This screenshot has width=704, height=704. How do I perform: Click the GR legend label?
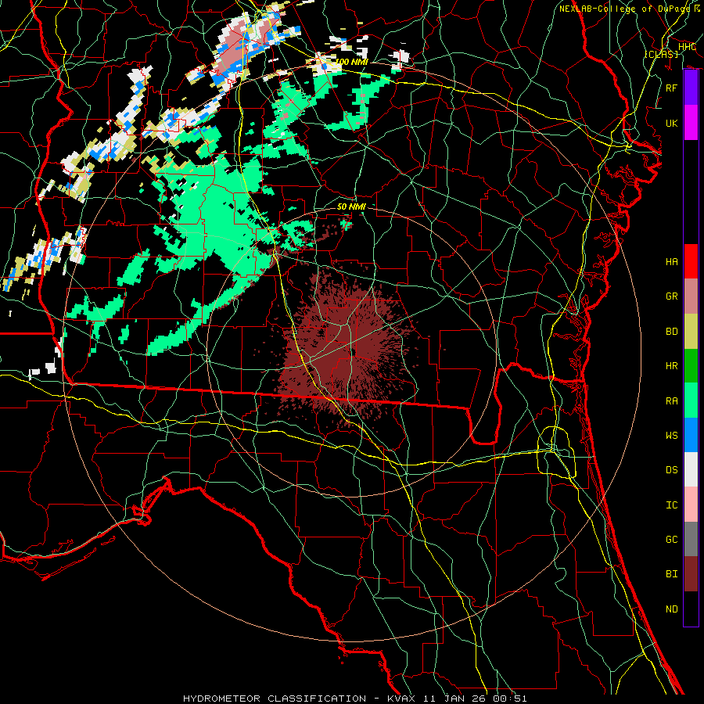coord(671,296)
